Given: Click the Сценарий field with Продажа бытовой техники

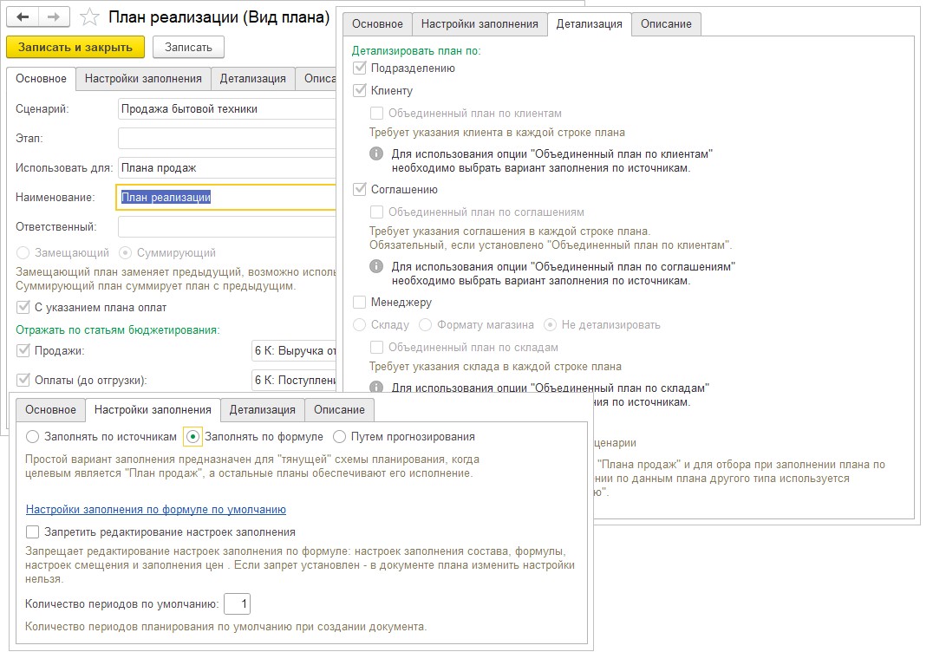Looking at the screenshot, I should pyautogui.click(x=227, y=109).
